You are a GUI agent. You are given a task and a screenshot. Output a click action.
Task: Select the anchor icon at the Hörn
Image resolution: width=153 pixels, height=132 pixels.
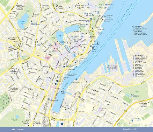[x=63, y=88]
